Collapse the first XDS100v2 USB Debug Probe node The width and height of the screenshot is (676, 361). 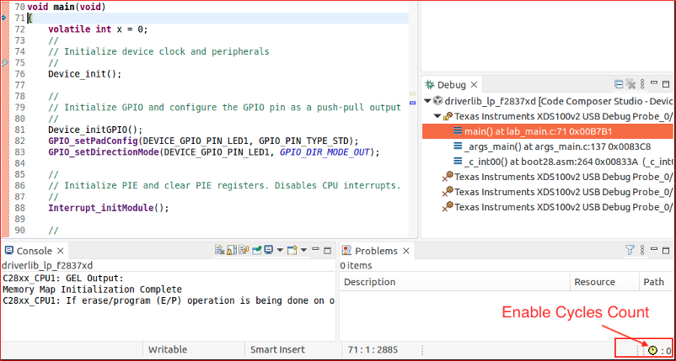coord(437,116)
